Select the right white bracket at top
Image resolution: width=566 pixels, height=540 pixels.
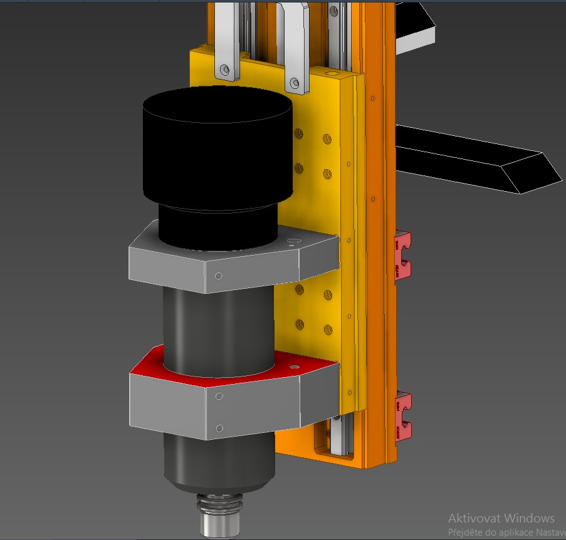[x=296, y=50]
